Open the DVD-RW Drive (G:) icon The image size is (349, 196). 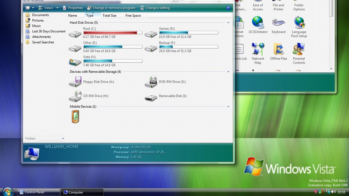tap(151, 82)
